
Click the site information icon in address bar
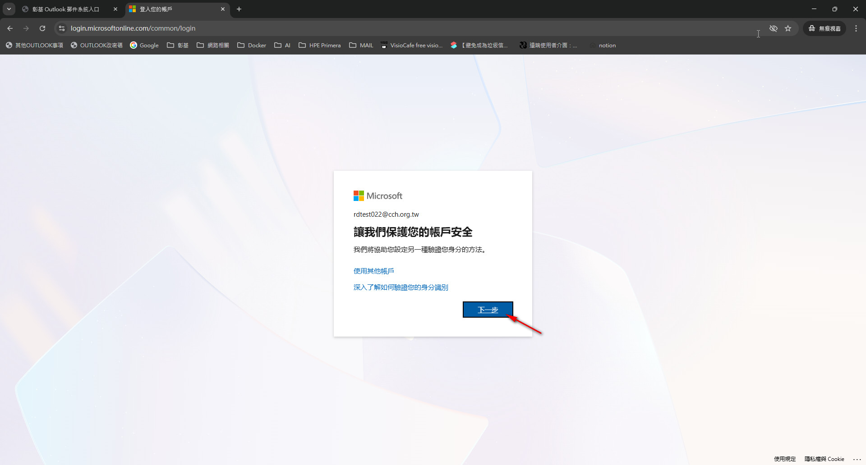(x=62, y=28)
